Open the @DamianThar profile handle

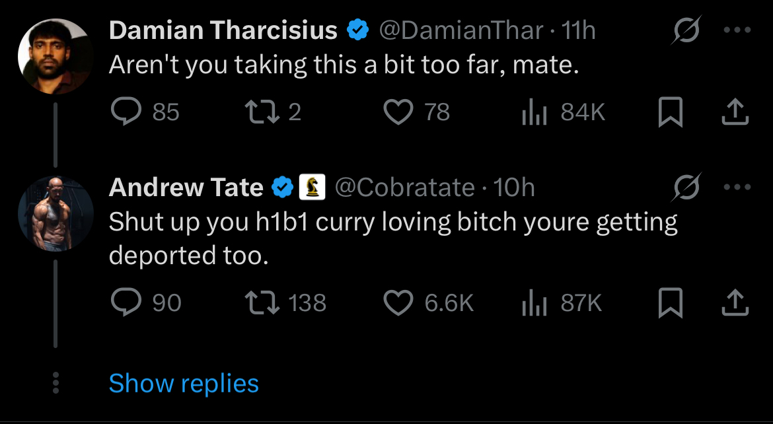[x=460, y=30]
